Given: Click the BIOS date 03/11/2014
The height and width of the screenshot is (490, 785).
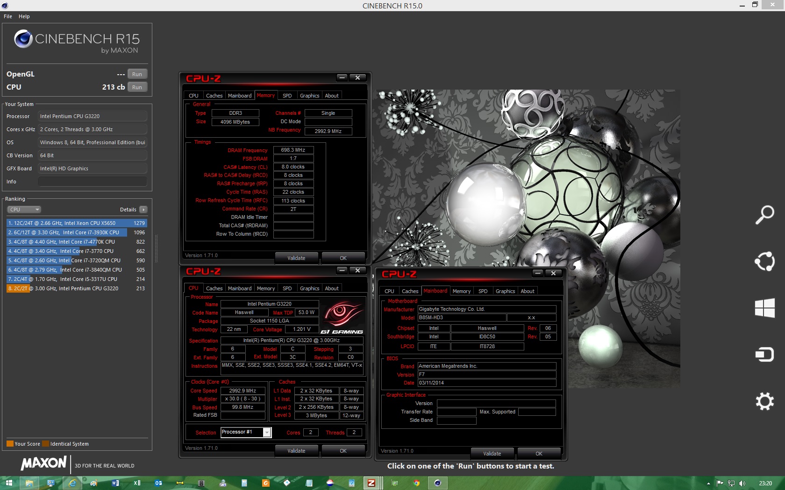Looking at the screenshot, I should [x=486, y=383].
